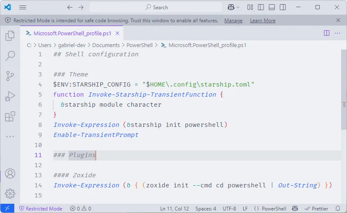The width and height of the screenshot is (347, 213).
Task: Click the Enable-TransientPrompt line
Action: [x=96, y=135]
